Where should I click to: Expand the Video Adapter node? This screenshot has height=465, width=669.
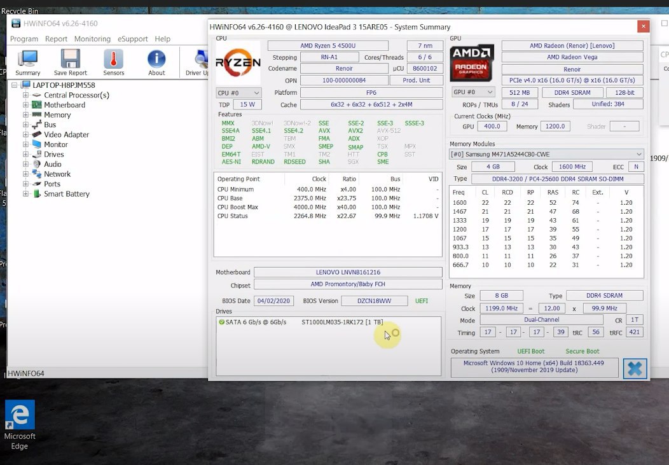pos(25,134)
